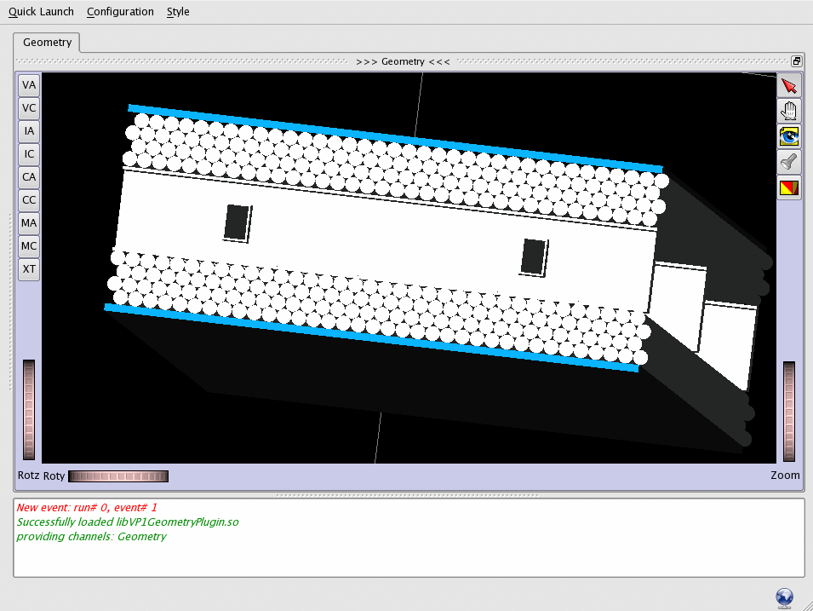Open the Quick Launch menu
The image size is (813, 611).
click(41, 12)
